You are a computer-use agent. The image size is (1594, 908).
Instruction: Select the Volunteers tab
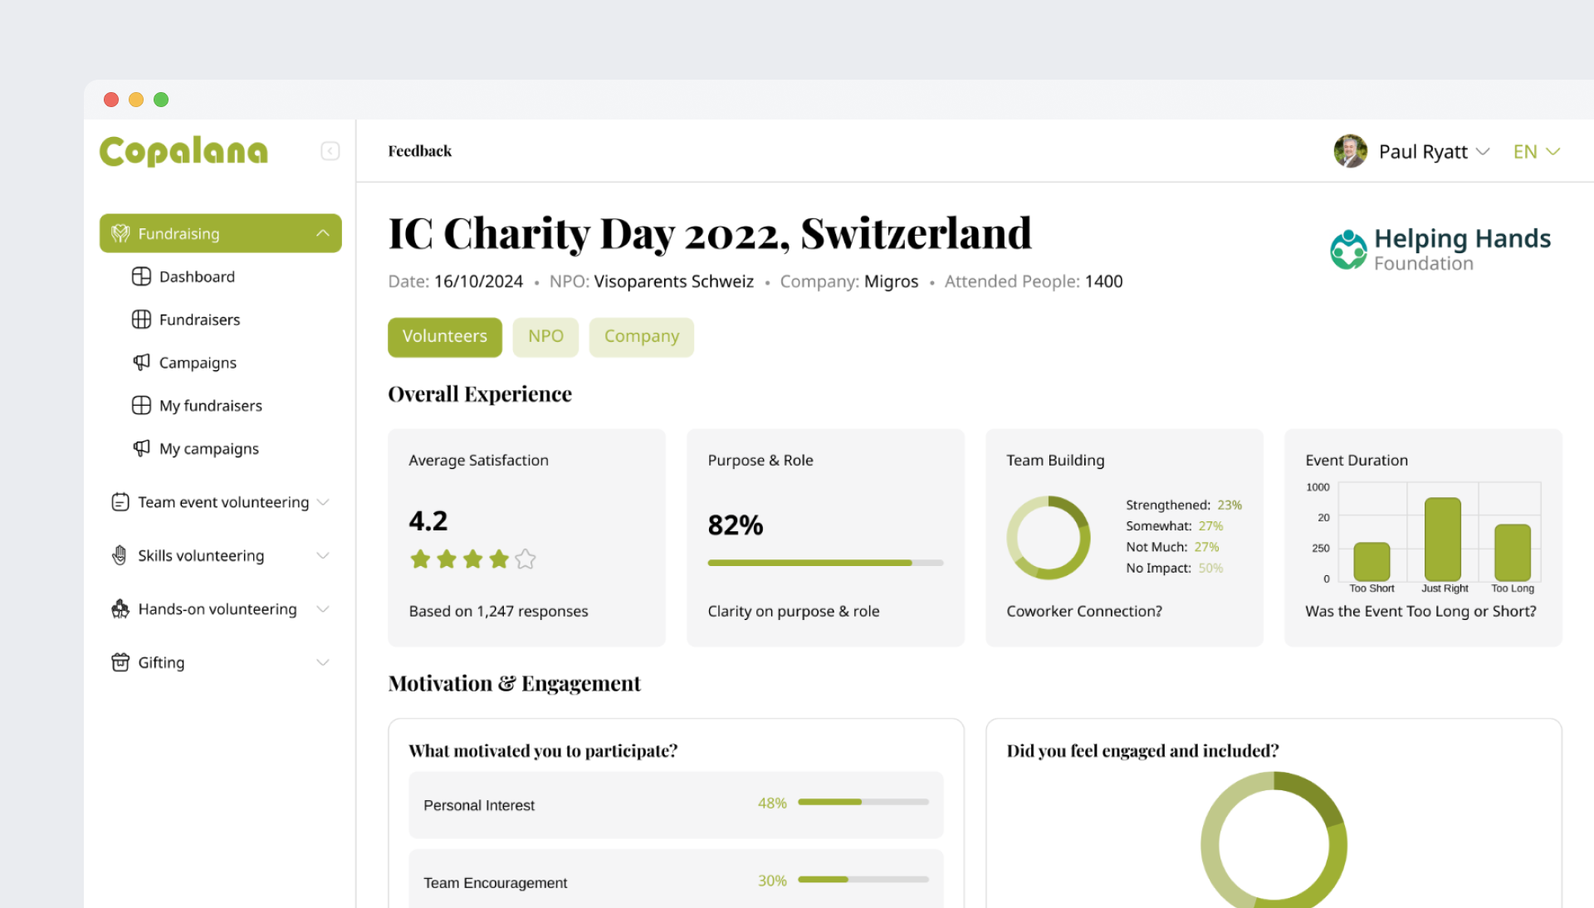point(445,337)
